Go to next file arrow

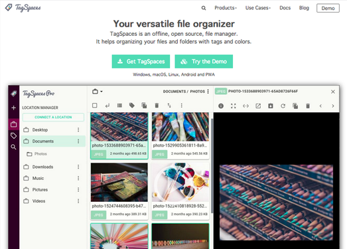pos(333,106)
